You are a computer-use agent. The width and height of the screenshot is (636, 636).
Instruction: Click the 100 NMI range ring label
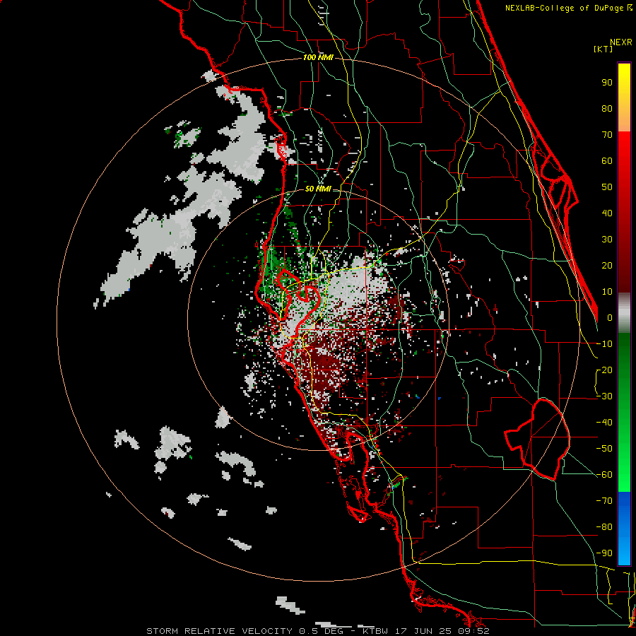pyautogui.click(x=318, y=58)
